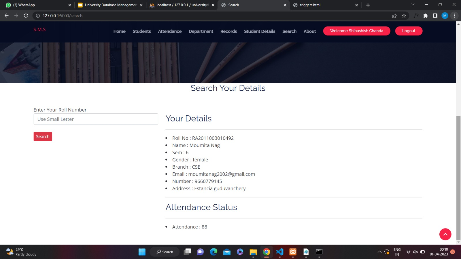This screenshot has width=461, height=259.
Task: Select Students in the navigation bar
Action: (x=141, y=31)
